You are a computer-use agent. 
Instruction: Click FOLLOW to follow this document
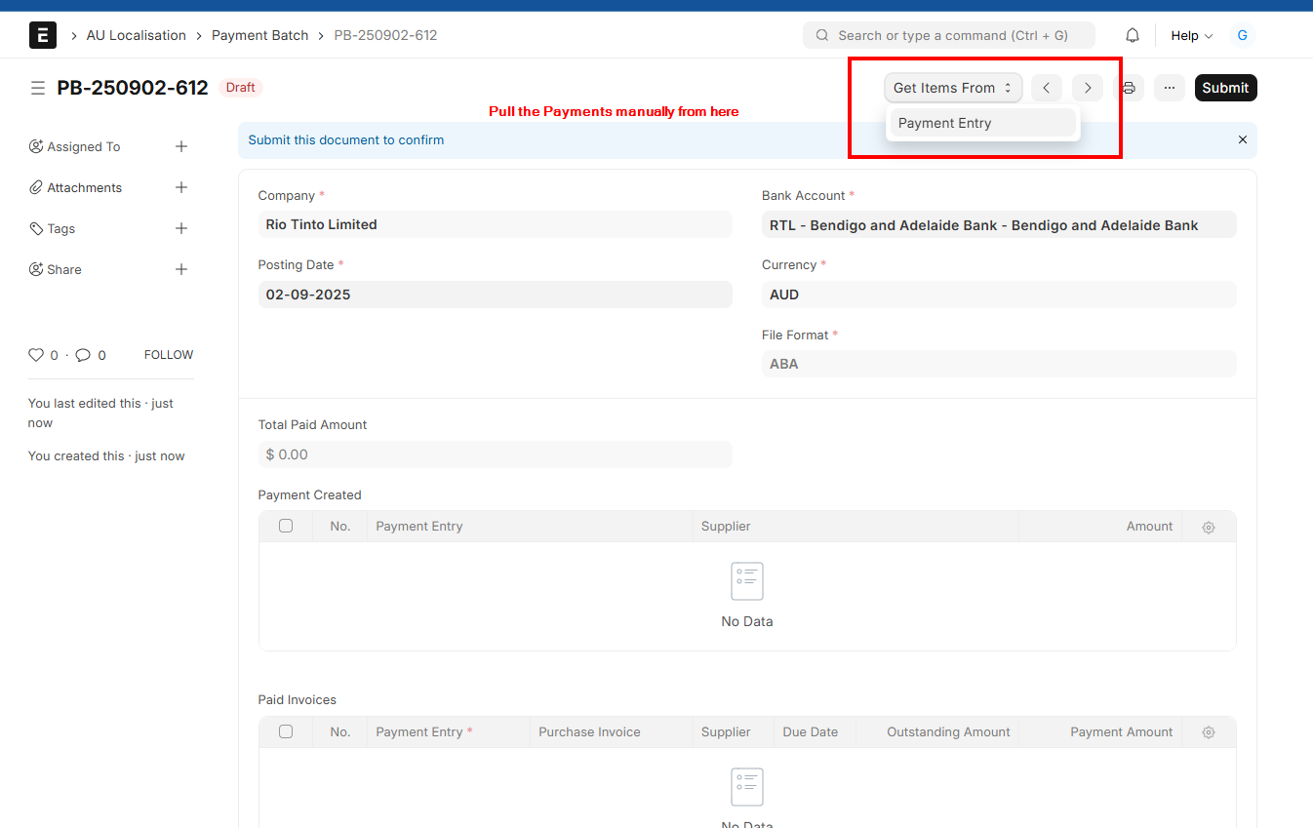[x=169, y=355]
